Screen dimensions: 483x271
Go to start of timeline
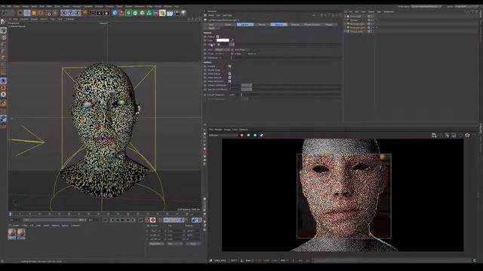tap(105, 220)
